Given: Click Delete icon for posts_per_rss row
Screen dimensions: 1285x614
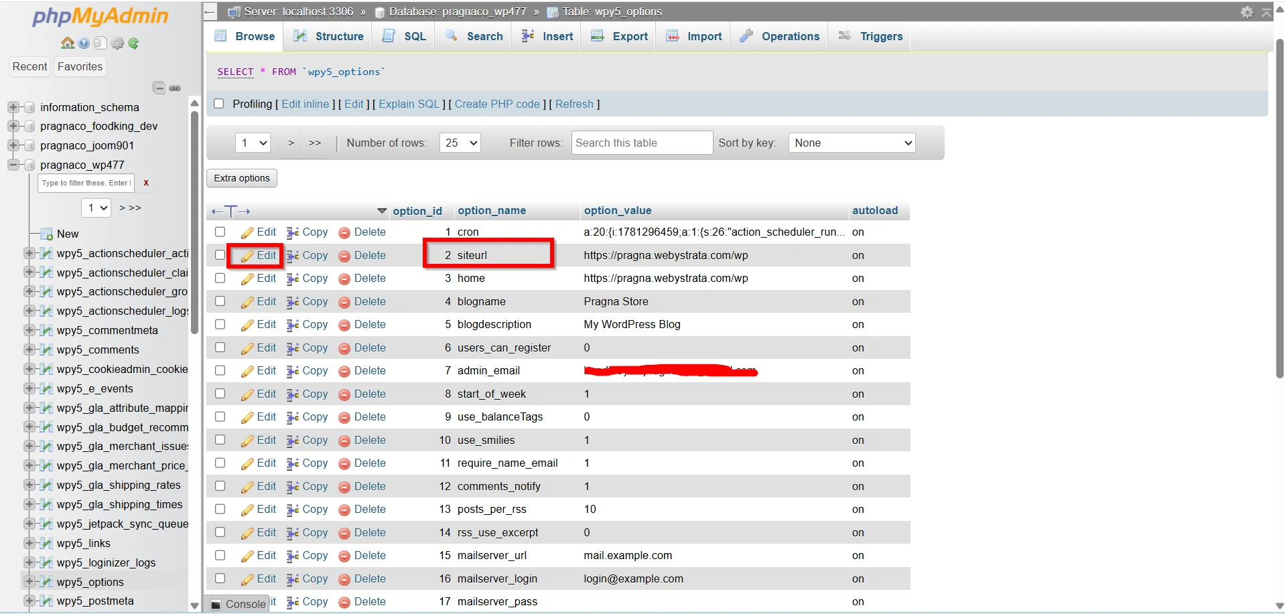Looking at the screenshot, I should (344, 510).
